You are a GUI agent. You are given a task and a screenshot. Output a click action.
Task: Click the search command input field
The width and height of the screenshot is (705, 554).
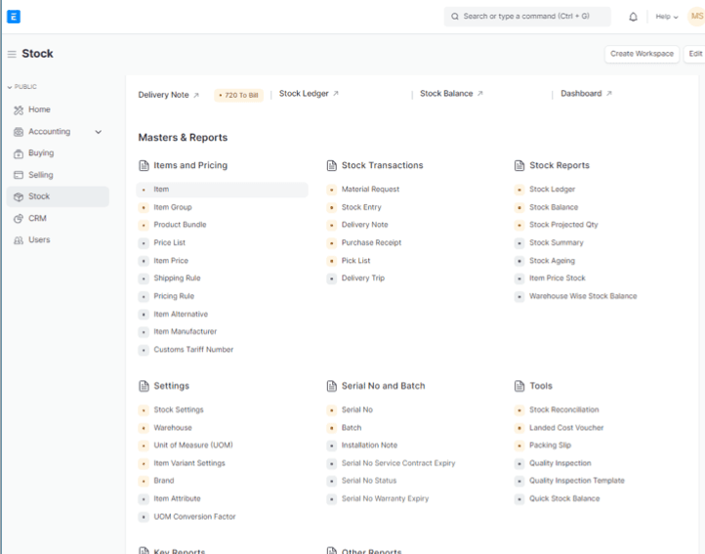527,17
